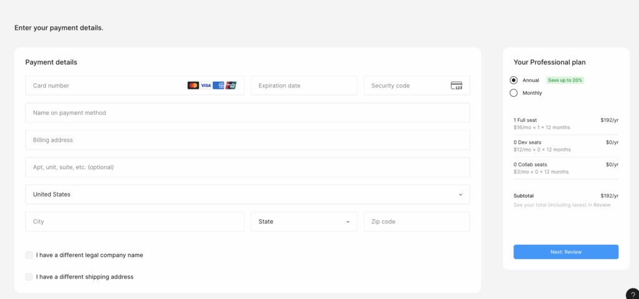Click the Zip code field
The width and height of the screenshot is (639, 299).
pos(416,222)
